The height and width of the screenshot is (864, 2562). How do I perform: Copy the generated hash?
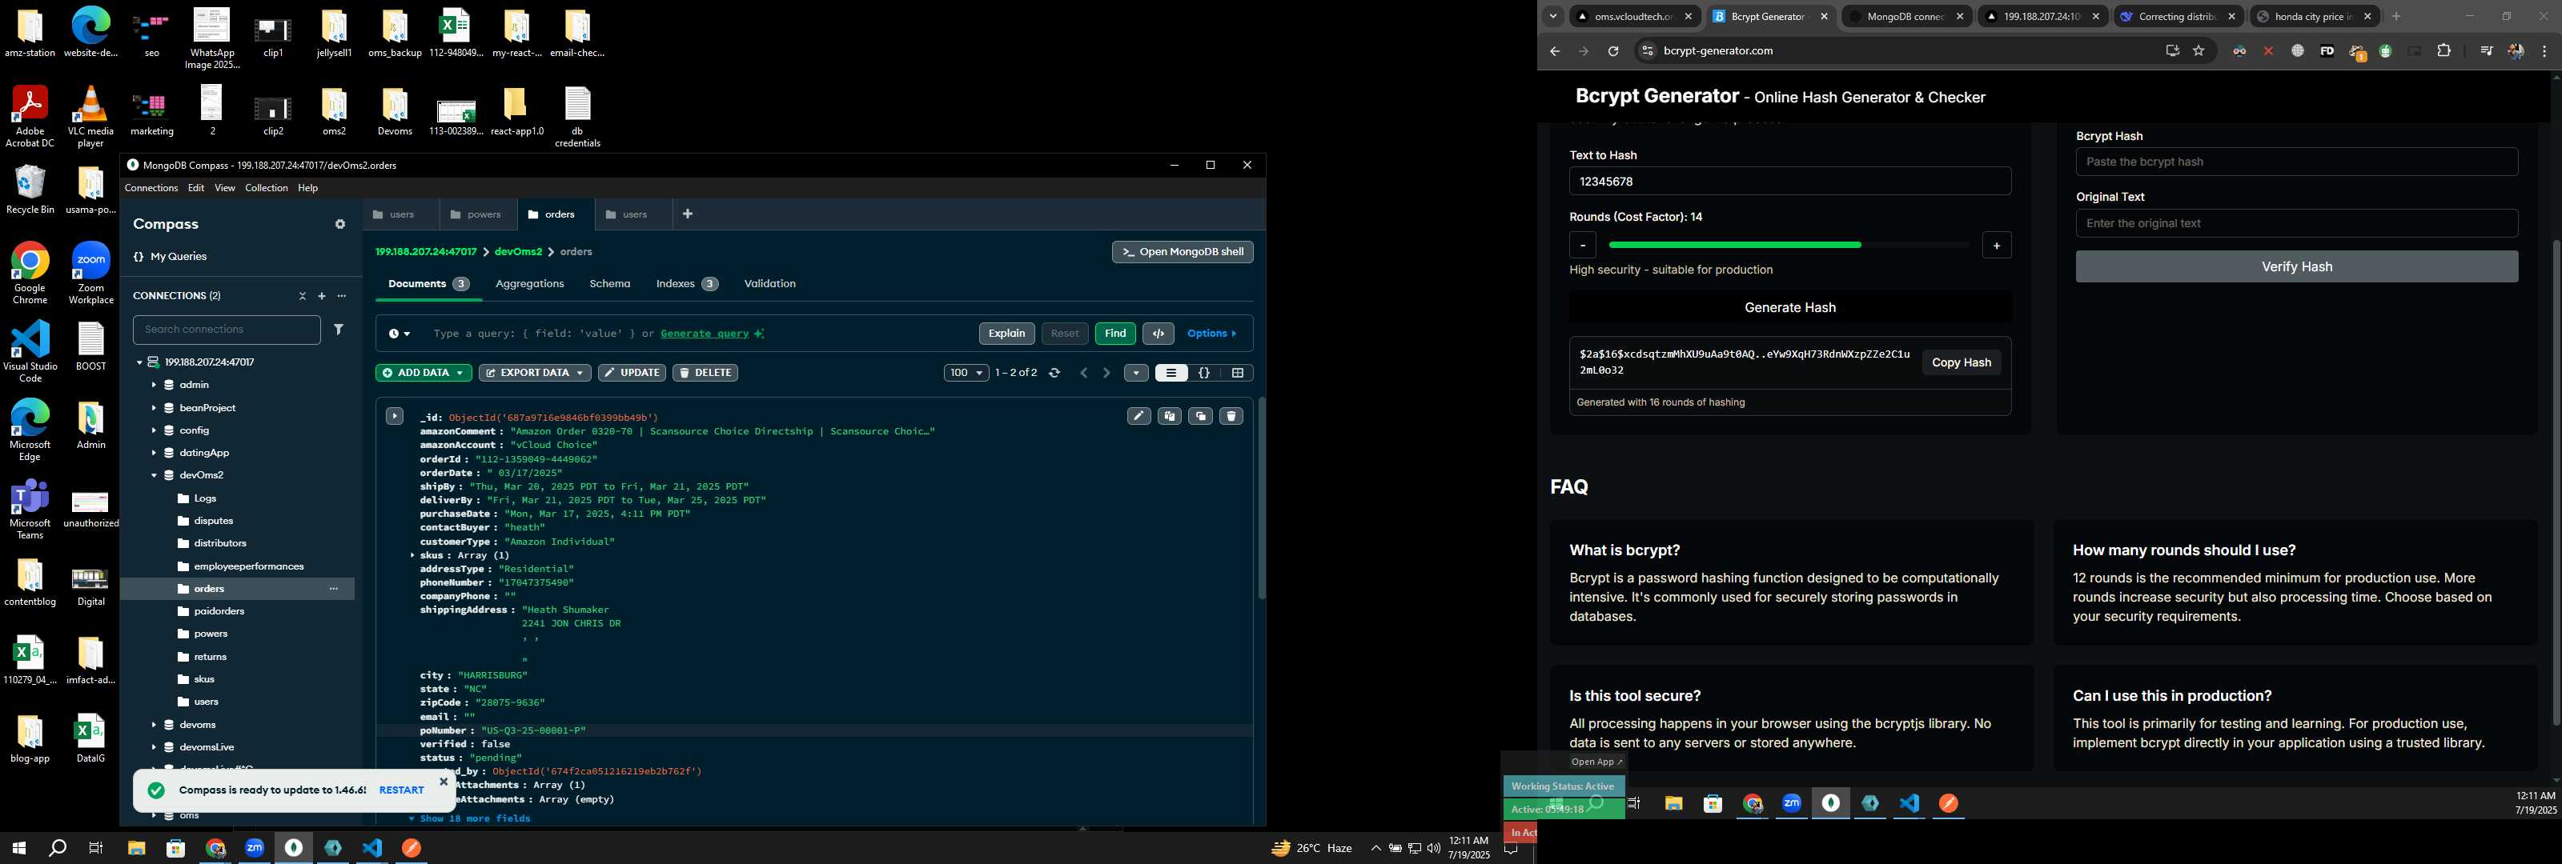pos(1960,363)
